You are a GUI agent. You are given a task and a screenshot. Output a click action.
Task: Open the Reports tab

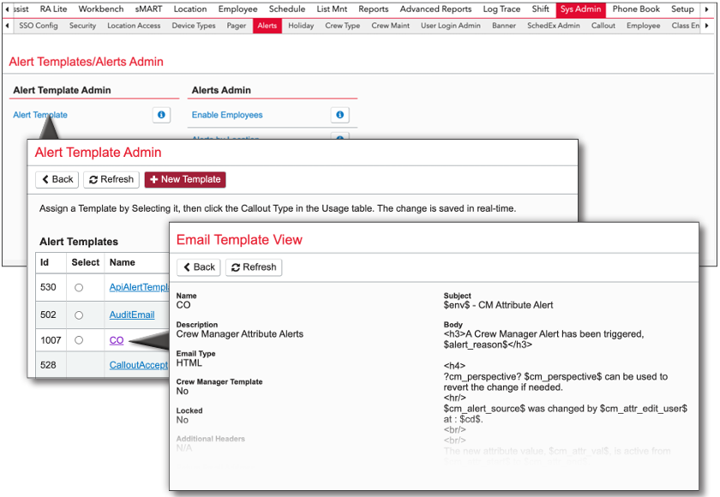(374, 9)
